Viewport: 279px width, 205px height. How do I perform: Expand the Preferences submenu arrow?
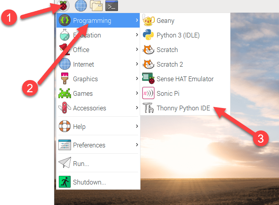pyautogui.click(x=137, y=145)
